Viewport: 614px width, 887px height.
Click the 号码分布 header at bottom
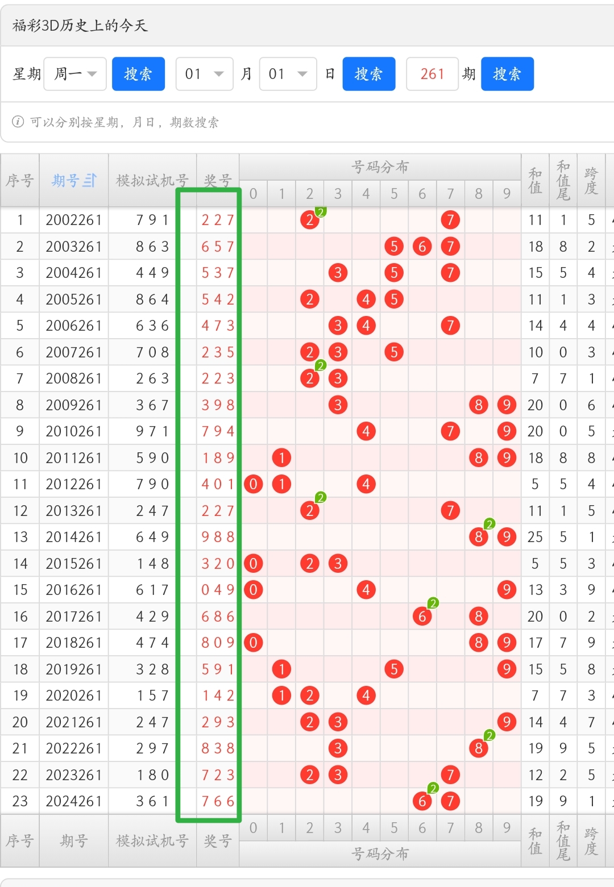[380, 854]
